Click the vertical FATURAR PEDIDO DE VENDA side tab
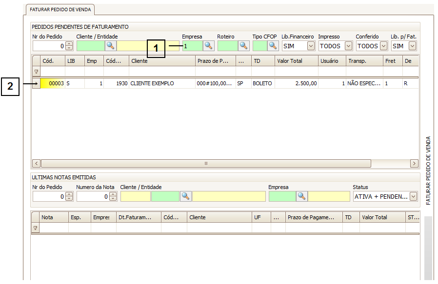 click(428, 170)
